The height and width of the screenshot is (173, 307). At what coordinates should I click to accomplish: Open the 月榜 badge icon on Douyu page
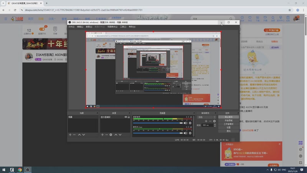(55, 29)
